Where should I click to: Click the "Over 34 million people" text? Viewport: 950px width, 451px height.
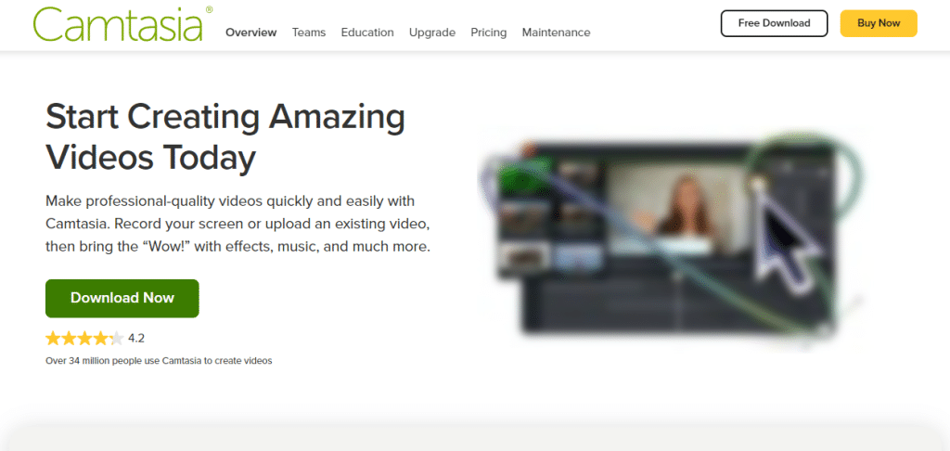(x=159, y=360)
